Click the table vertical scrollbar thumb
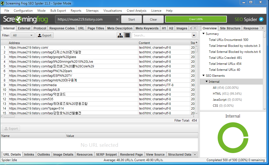This screenshot has height=165, width=269. click(196, 50)
